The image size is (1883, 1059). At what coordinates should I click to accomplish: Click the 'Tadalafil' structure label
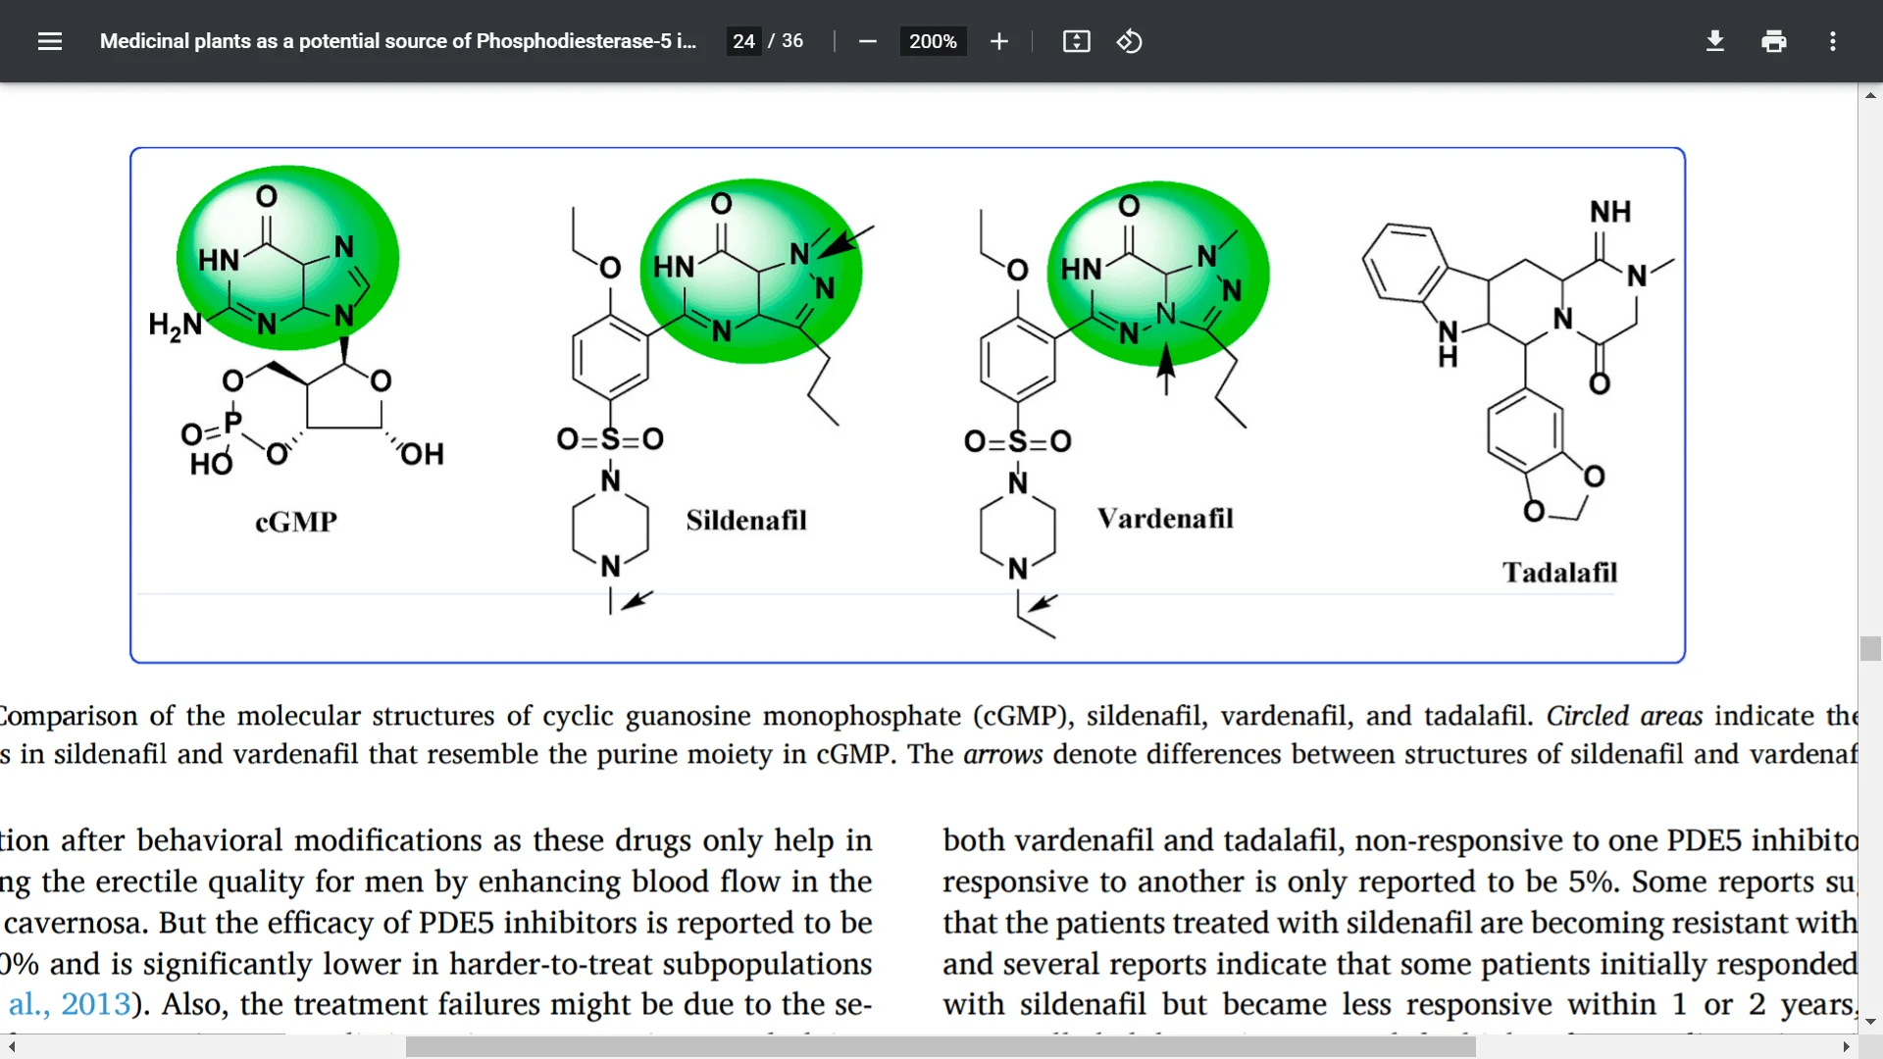(1559, 572)
